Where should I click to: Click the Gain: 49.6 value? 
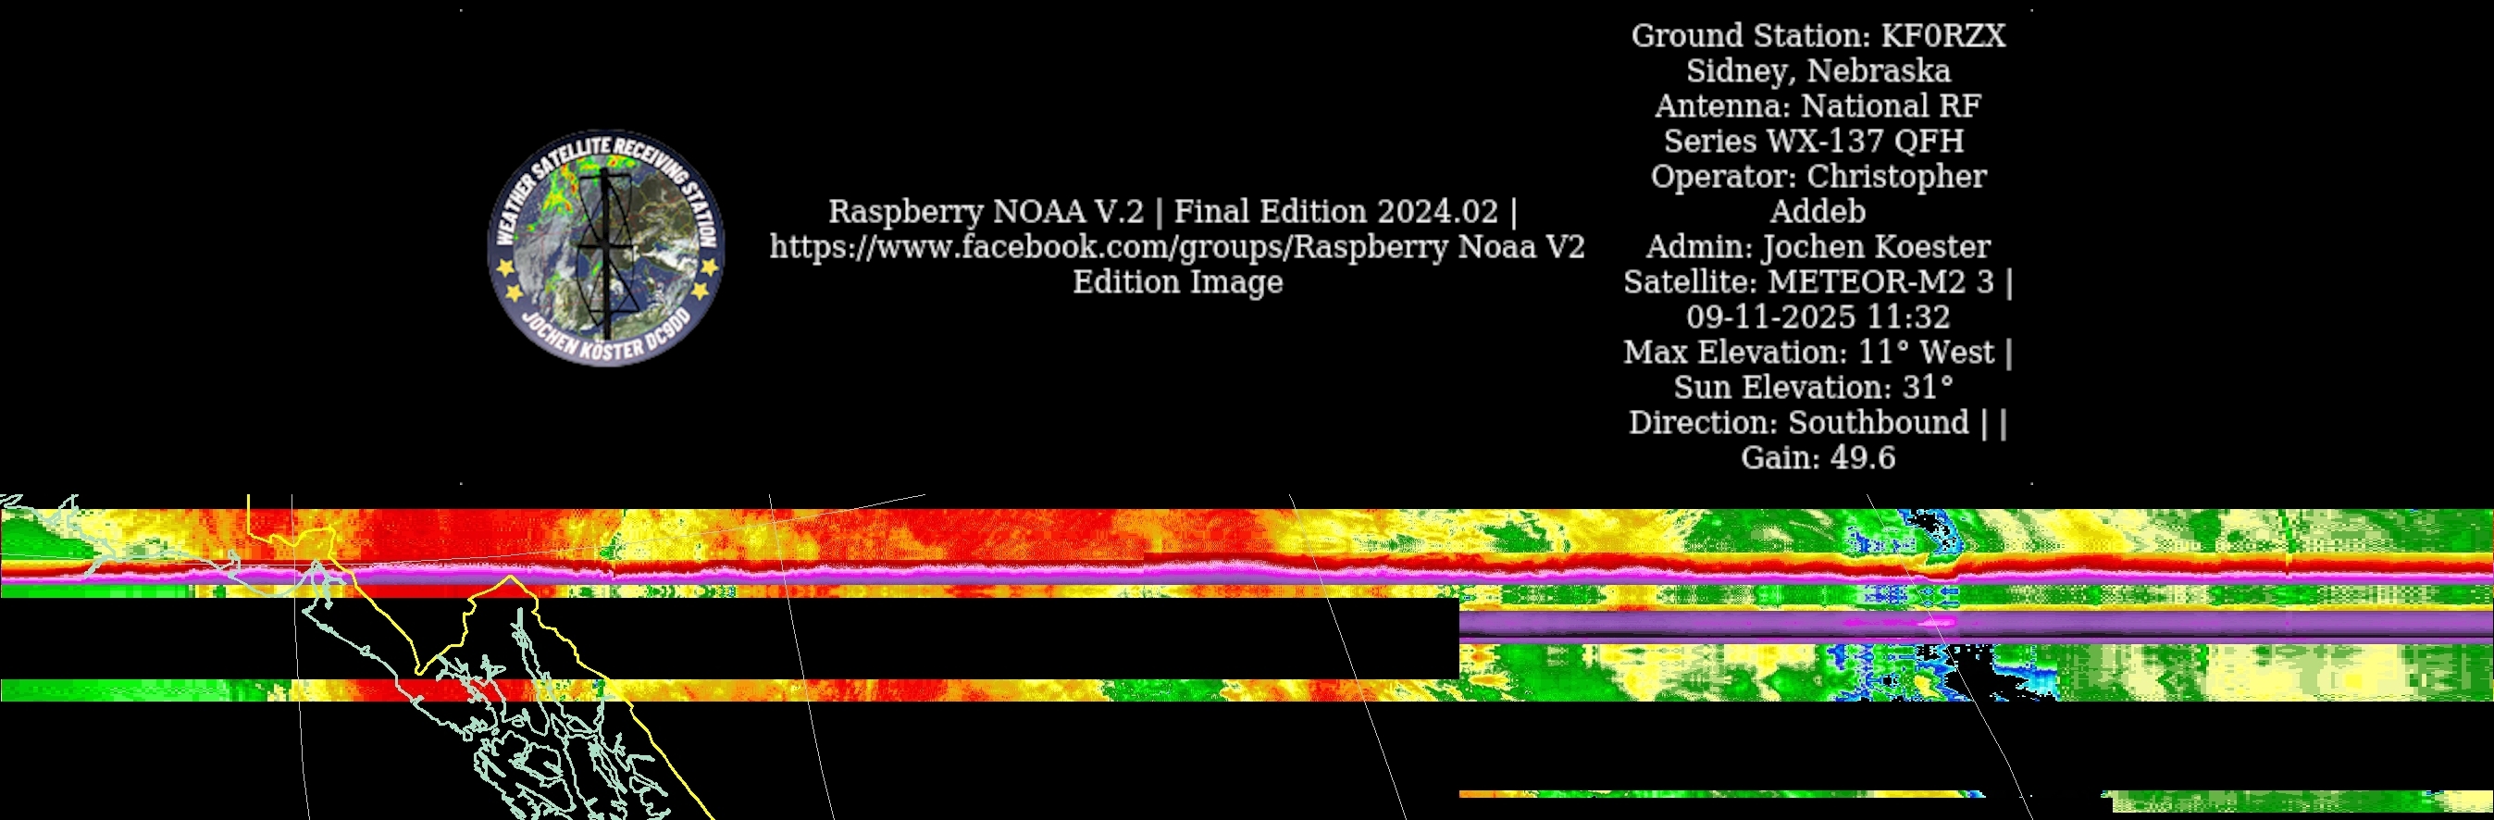click(x=1818, y=458)
